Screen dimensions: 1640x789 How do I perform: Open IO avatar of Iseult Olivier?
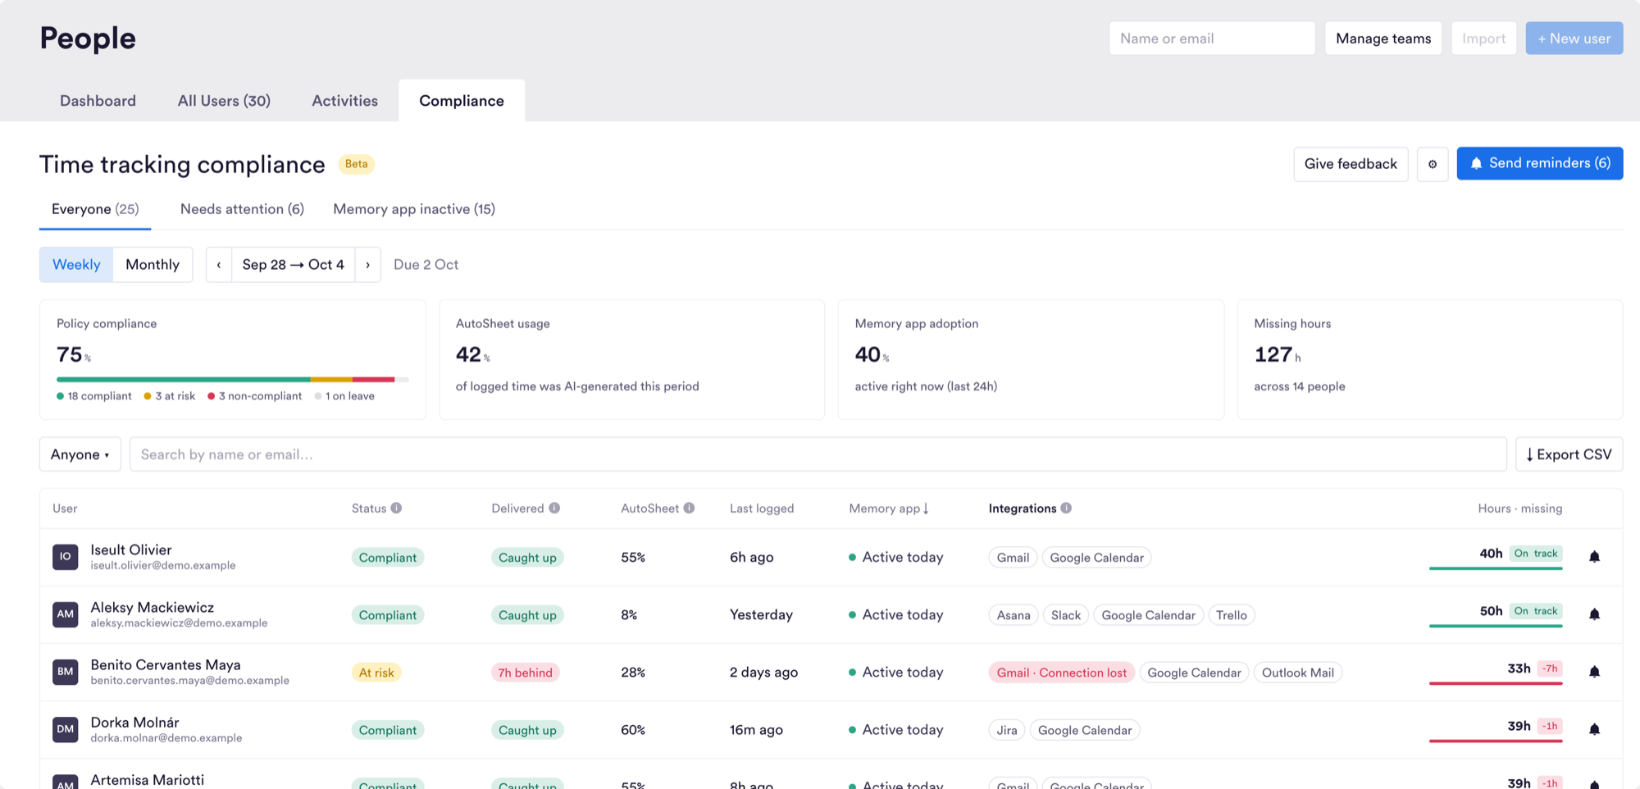(66, 557)
